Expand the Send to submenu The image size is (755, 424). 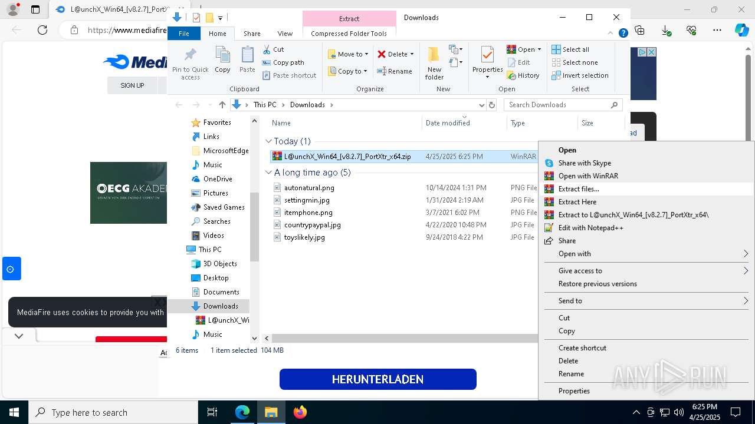tap(646, 301)
